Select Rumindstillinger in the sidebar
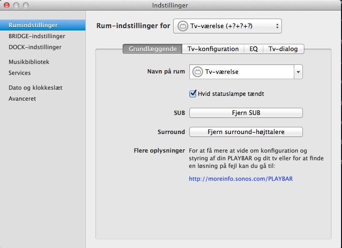The width and height of the screenshot is (342, 248). point(33,25)
